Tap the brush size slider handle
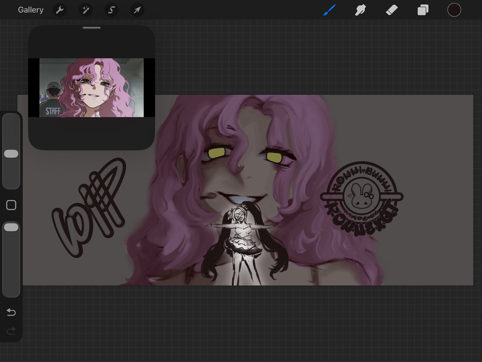This screenshot has width=482, height=362. click(11, 154)
